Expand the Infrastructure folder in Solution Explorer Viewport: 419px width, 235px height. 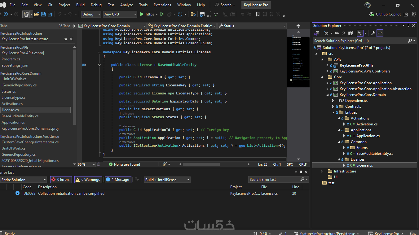[x=322, y=171]
